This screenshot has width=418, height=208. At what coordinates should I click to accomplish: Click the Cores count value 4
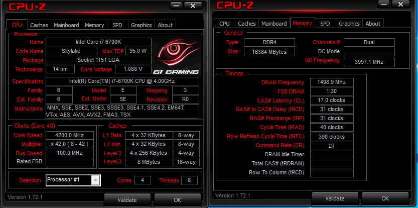point(143,180)
